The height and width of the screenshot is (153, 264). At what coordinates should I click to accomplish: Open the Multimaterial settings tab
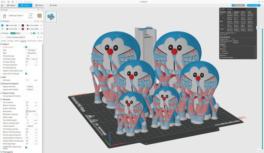[32, 41]
